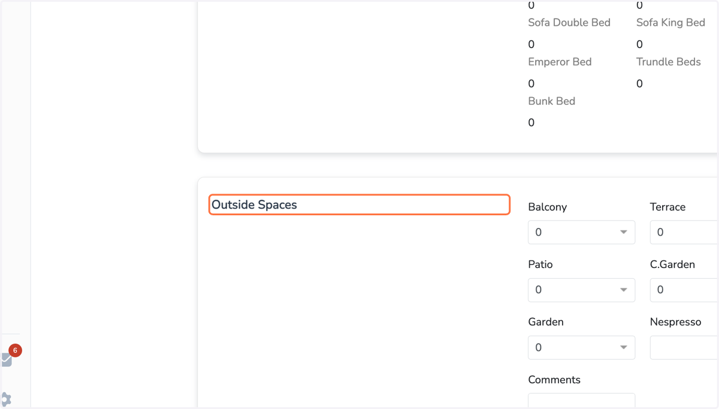Click the Comments field label
This screenshot has height=409, width=719.
(x=554, y=380)
